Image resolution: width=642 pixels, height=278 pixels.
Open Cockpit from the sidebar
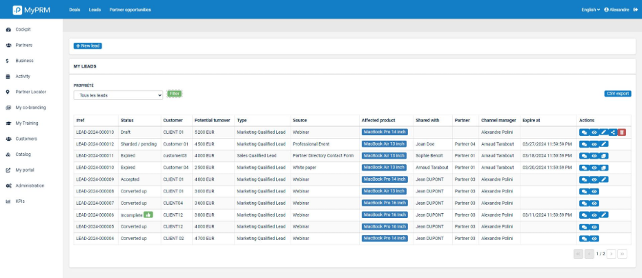[23, 30]
